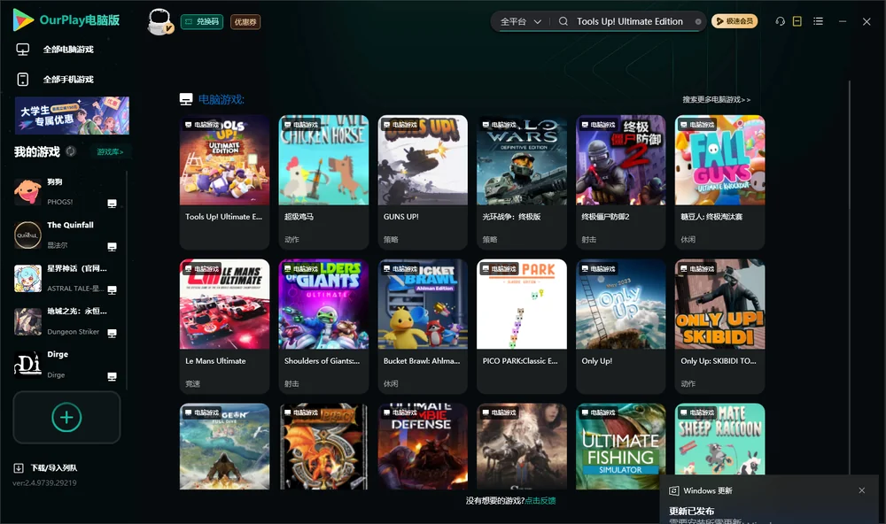The height and width of the screenshot is (524, 886).
Task: Clear the search text with the x icon
Action: (698, 22)
